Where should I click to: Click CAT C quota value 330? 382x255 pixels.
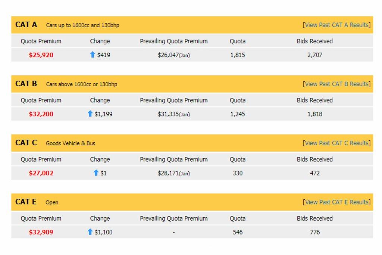click(x=238, y=173)
